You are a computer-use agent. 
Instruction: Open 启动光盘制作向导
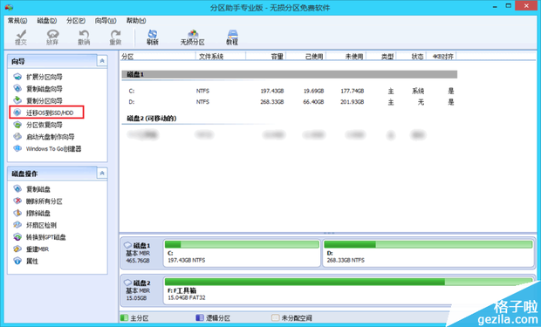[x=44, y=137]
